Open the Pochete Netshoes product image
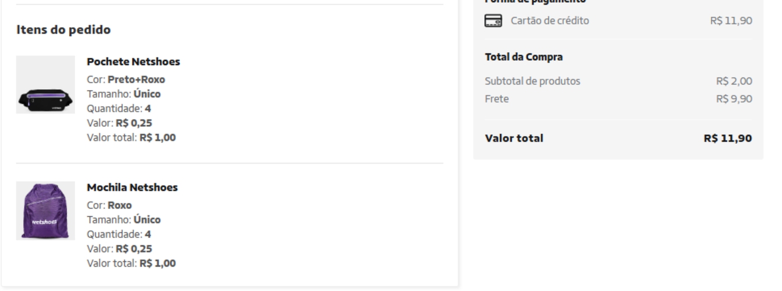 click(45, 85)
